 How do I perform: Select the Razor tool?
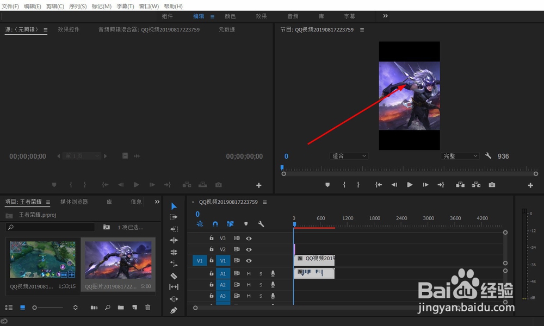(174, 276)
